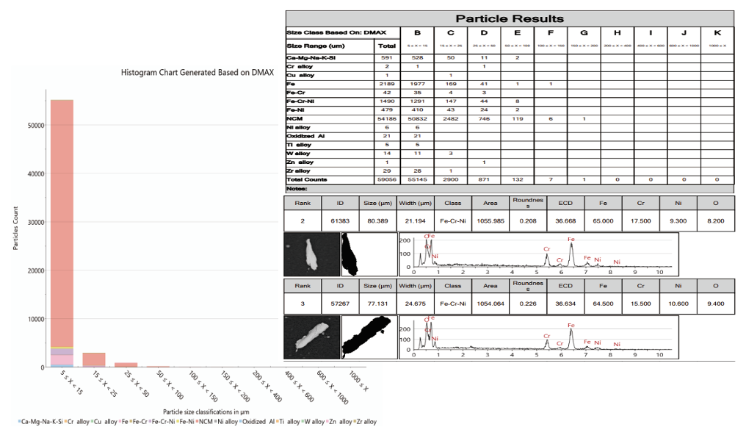Viewport: 746px width, 438px height.
Task: Click area value '1055.985'
Action: point(490,221)
